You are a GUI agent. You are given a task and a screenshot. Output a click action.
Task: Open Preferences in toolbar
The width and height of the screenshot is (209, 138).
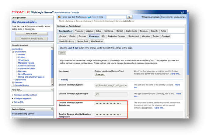81,17
